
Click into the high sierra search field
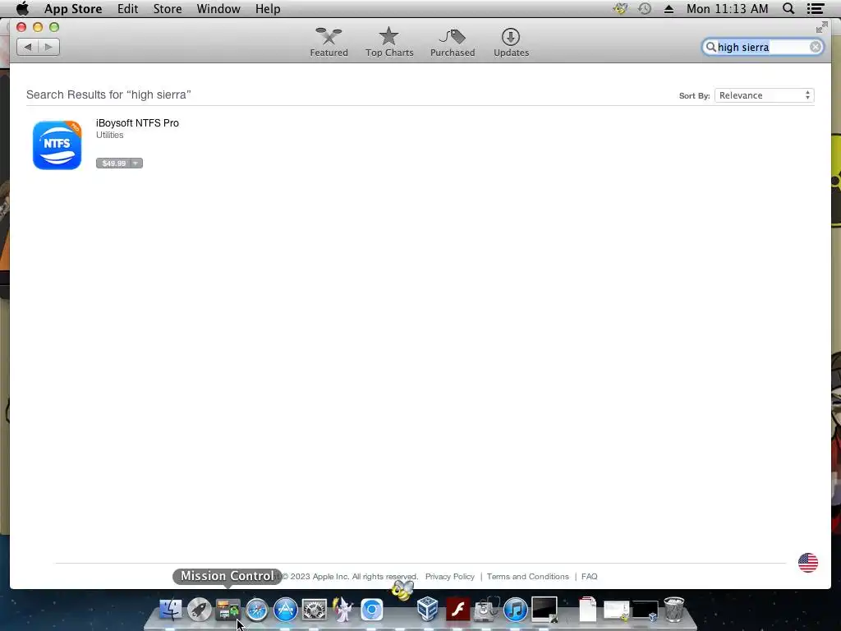point(761,47)
